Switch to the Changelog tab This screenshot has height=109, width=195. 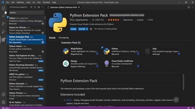(x=64, y=38)
